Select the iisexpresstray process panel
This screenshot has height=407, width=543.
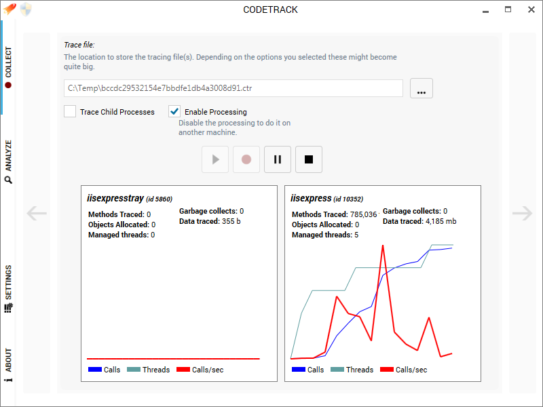click(x=179, y=284)
